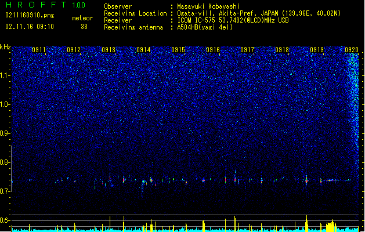Click the meteor count 33
365x232 pixels.
click(84, 27)
